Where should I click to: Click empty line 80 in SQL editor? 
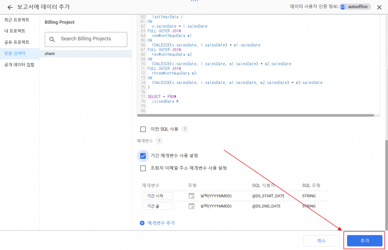point(263,111)
